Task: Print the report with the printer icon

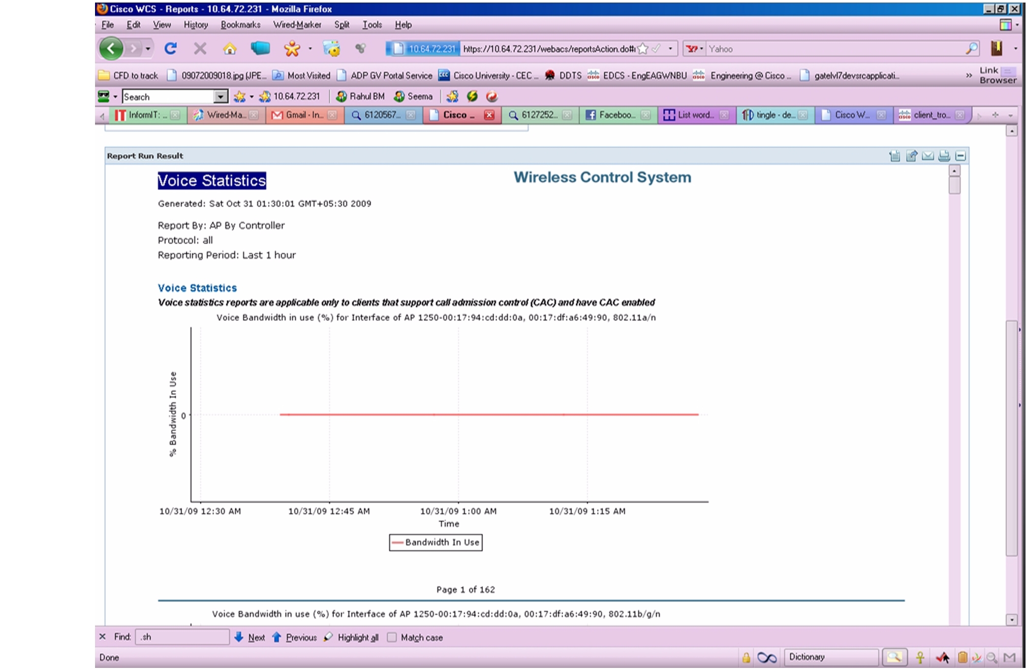Action: [944, 156]
